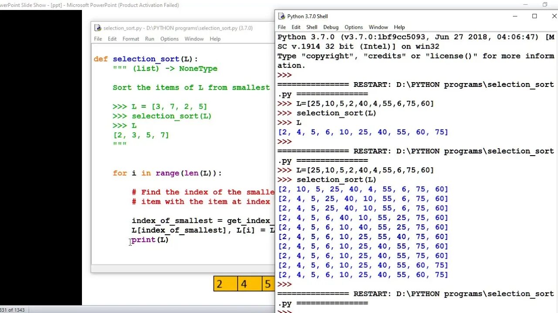Minimize the Python 3.7.0 Shell window

click(x=515, y=16)
